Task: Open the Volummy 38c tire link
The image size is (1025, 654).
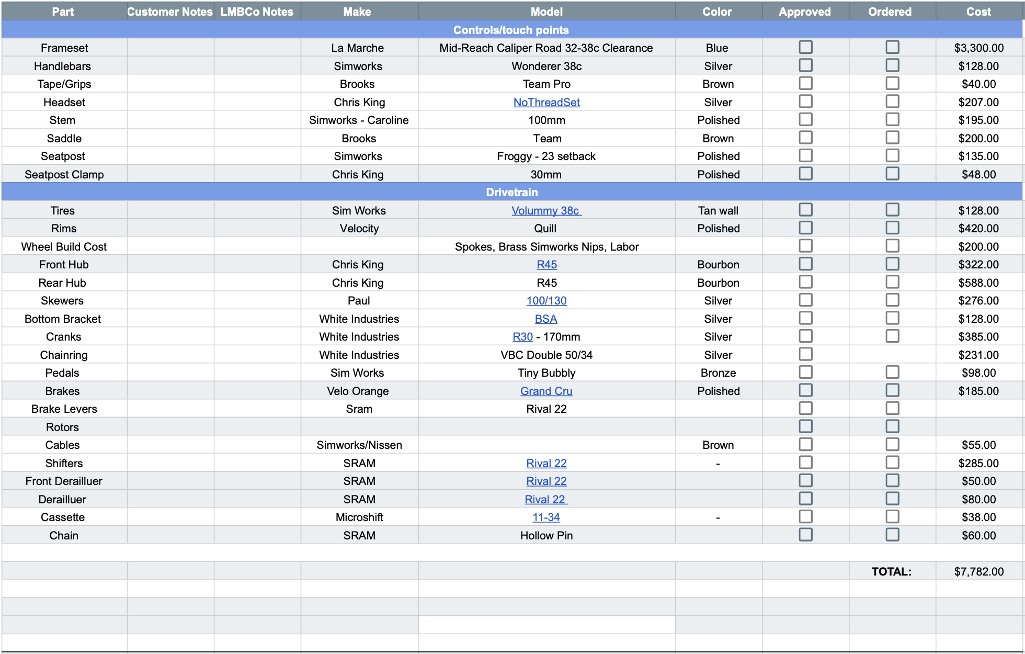Action: pos(546,210)
